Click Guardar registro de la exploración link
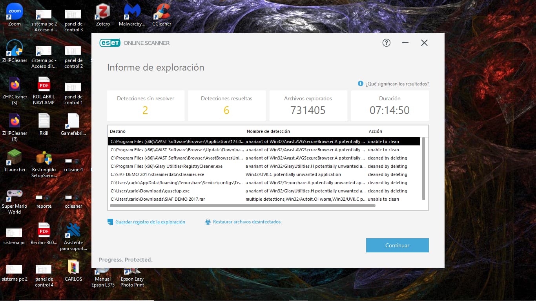Viewport: 536px width, 301px height. pos(150,222)
